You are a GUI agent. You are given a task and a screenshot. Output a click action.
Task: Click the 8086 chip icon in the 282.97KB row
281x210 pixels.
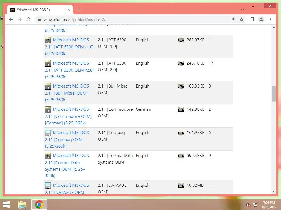click(x=181, y=40)
